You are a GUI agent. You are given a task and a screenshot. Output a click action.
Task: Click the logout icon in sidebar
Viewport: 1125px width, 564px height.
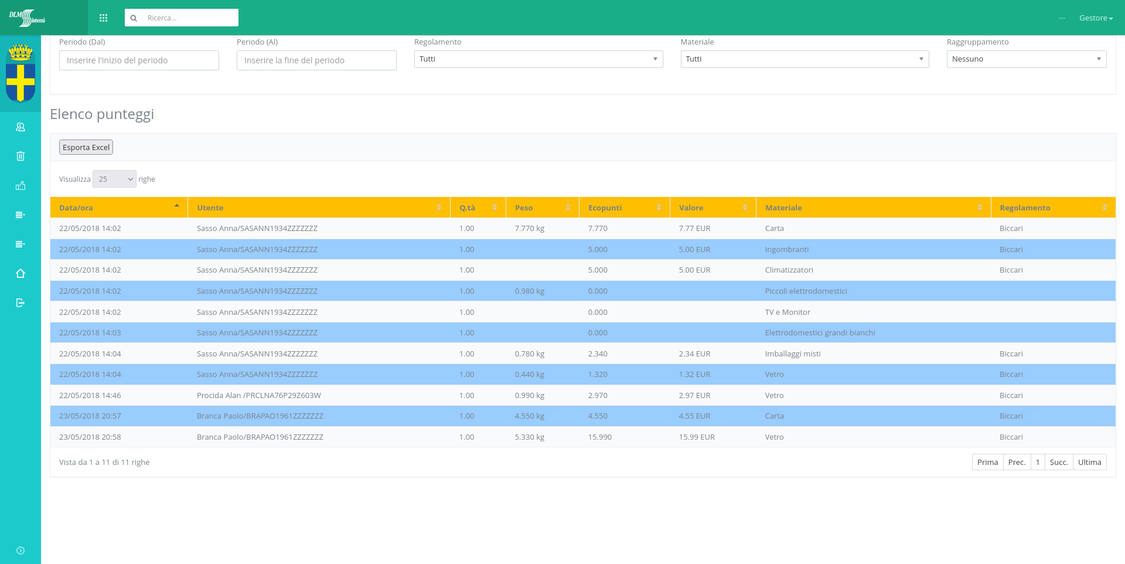21,303
